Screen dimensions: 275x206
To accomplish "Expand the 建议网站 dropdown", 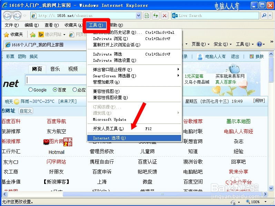I will (65, 35).
